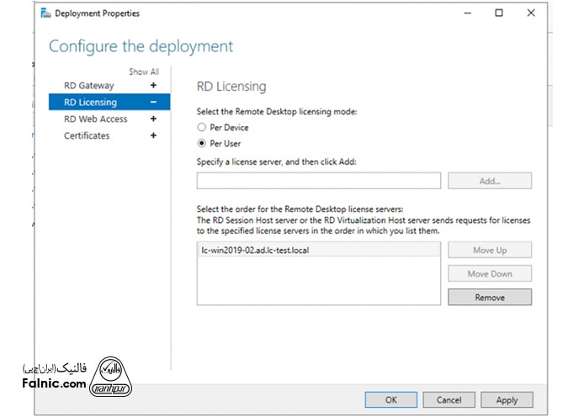584x417 pixels.
Task: Click the Move Up button
Action: [x=489, y=250]
